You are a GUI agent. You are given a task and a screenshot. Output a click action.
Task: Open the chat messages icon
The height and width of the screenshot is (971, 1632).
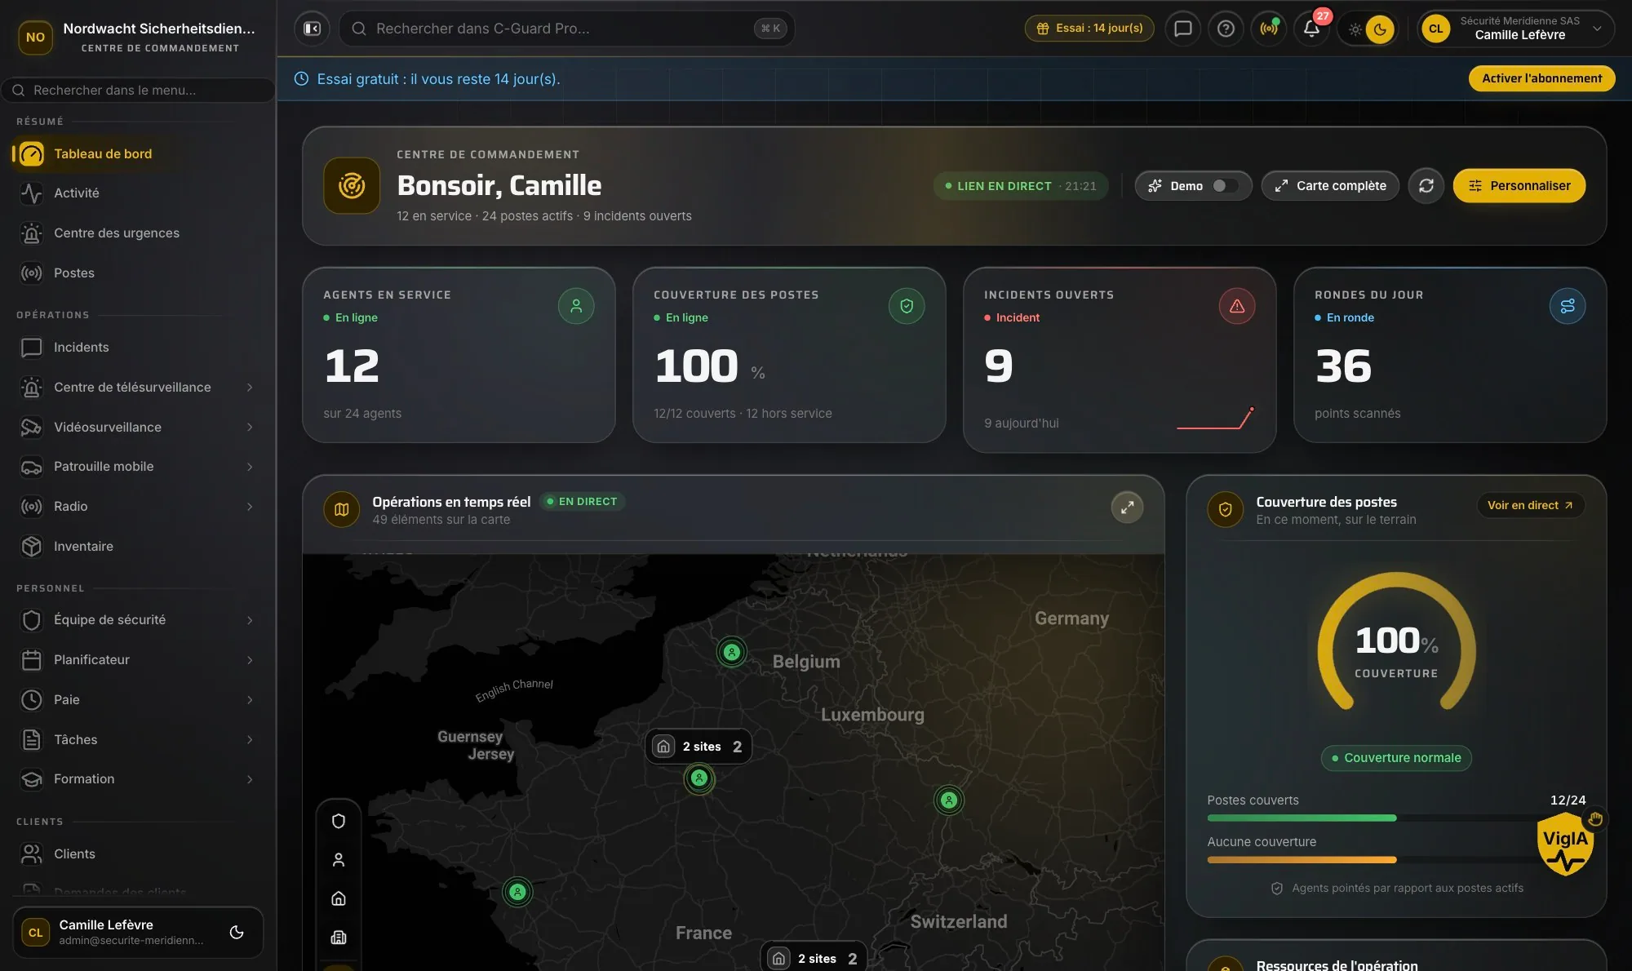coord(1182,29)
